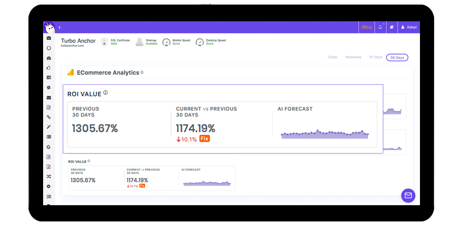
Task: Select the chain link sidebar icon
Action: [49, 117]
